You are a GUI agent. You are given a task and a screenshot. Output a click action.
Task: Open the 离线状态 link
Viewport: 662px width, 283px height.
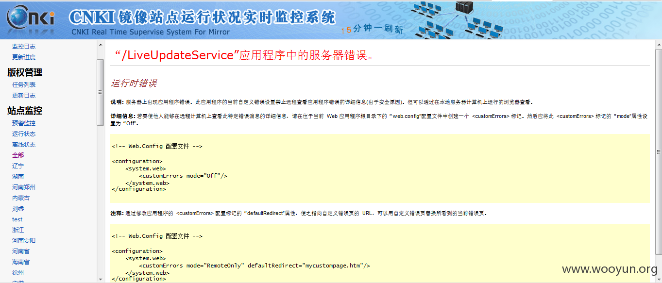point(24,145)
